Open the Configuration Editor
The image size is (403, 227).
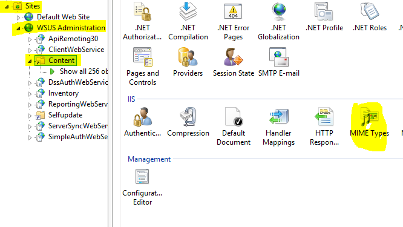pyautogui.click(x=142, y=187)
